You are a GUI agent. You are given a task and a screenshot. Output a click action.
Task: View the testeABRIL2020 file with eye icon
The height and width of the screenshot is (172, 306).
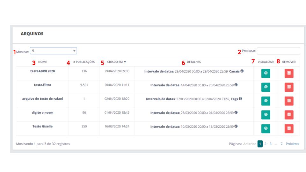tap(266, 73)
